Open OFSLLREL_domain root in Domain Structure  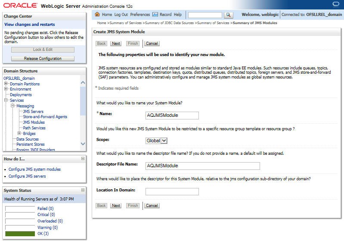click(19, 78)
